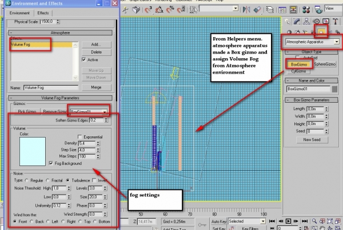Click the Snaps Toggle 3D magnet icon

point(148,10)
